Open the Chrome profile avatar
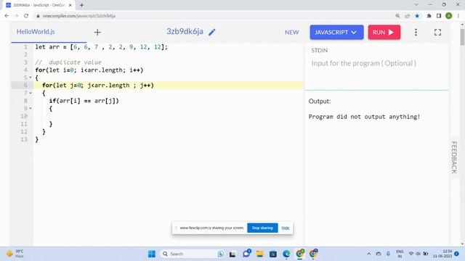The width and height of the screenshot is (465, 261). (x=449, y=16)
